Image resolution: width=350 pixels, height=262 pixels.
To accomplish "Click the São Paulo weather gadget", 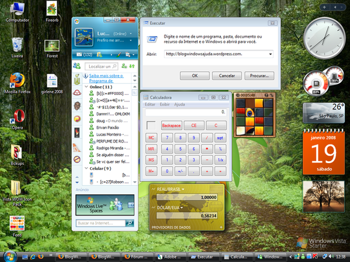I will pyautogui.click(x=324, y=113).
